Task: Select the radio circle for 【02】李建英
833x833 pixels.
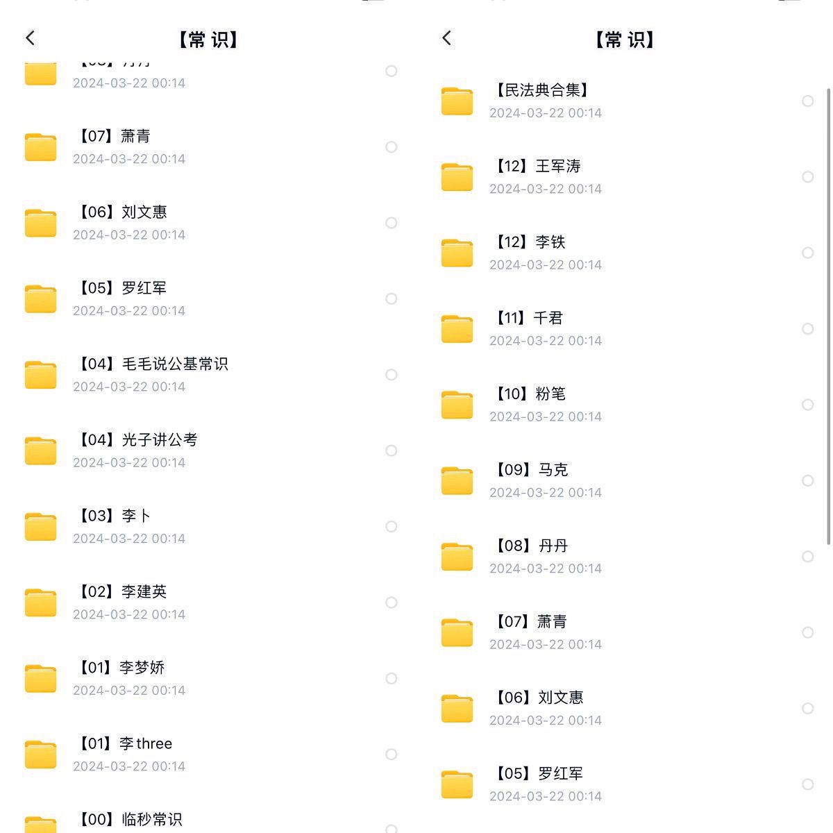Action: (392, 603)
